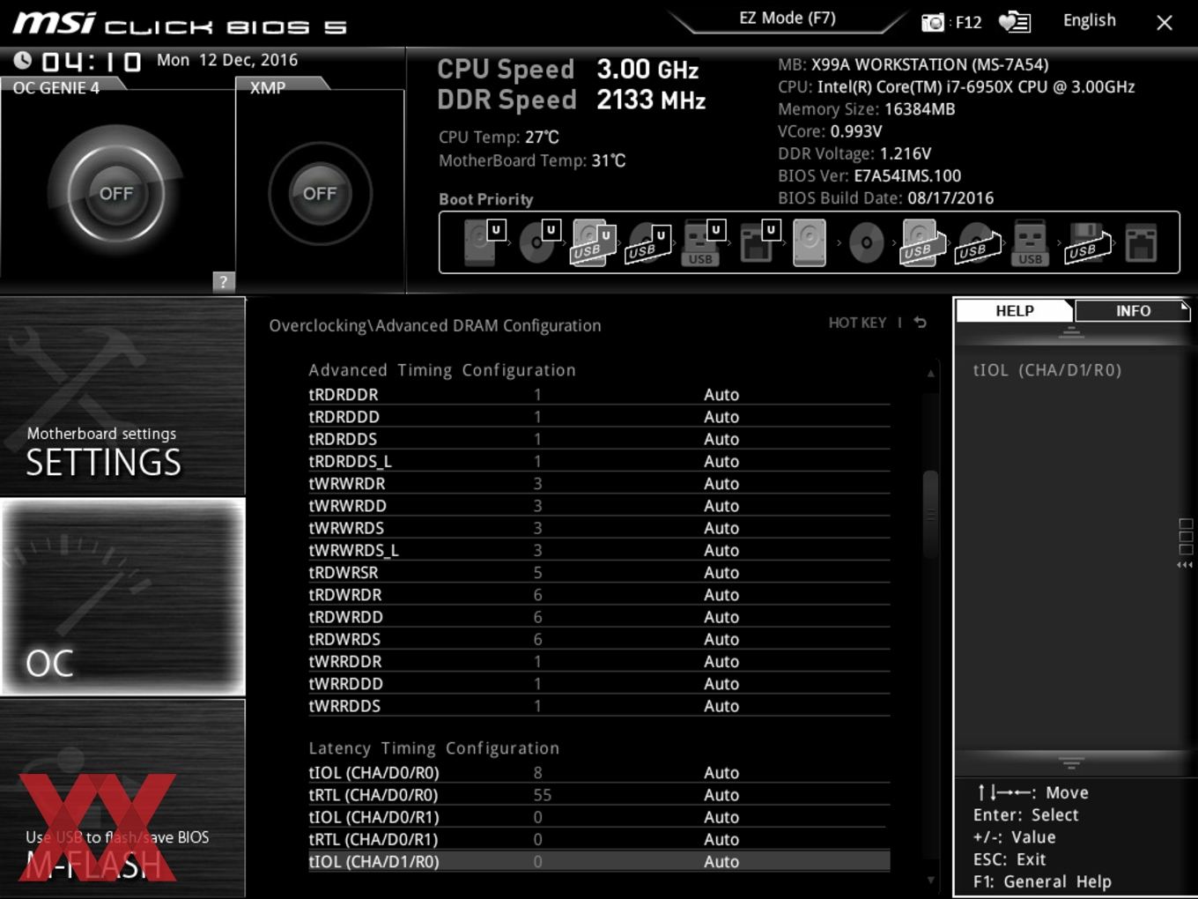Open the Auto setting for tIOL (CHA/D0/R0)

pos(721,773)
